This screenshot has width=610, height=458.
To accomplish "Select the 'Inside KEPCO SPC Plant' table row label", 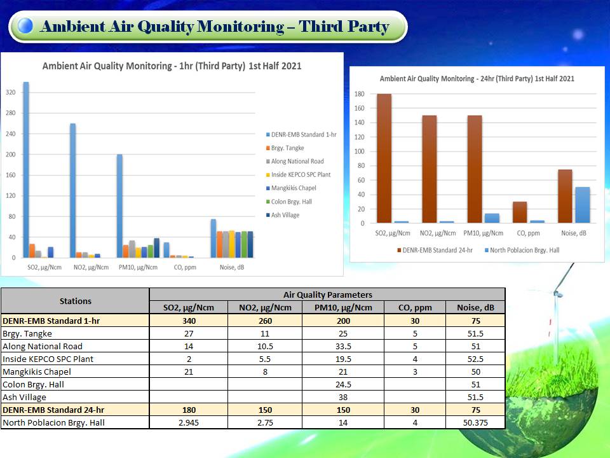I will pyautogui.click(x=48, y=359).
